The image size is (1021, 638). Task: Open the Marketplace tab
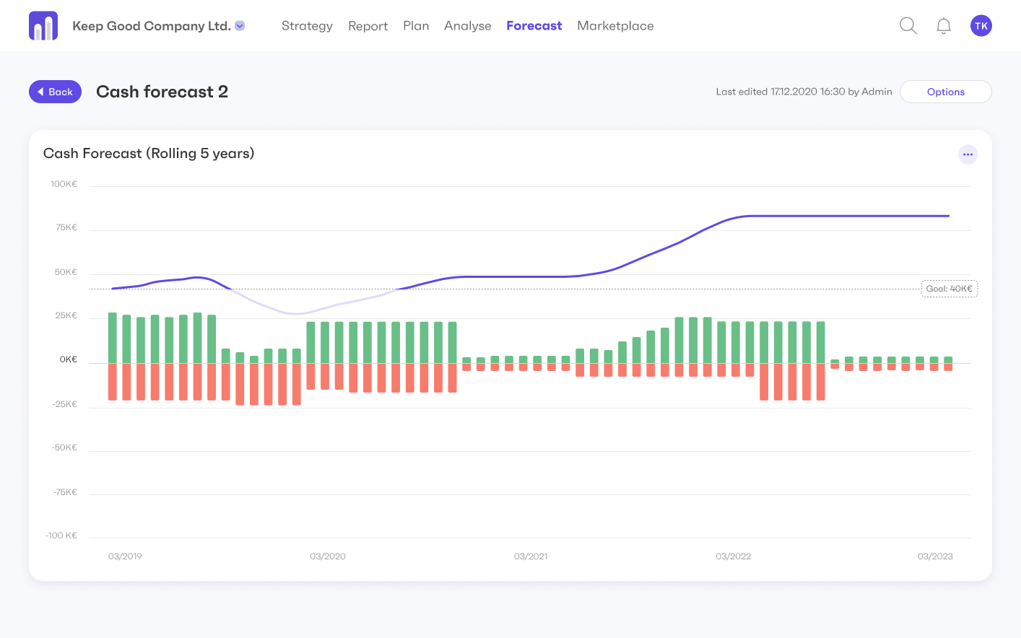pyautogui.click(x=615, y=26)
